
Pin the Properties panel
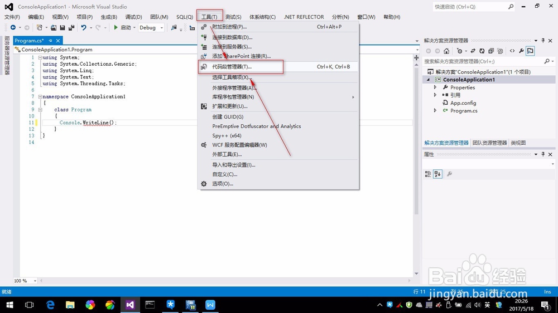543,154
